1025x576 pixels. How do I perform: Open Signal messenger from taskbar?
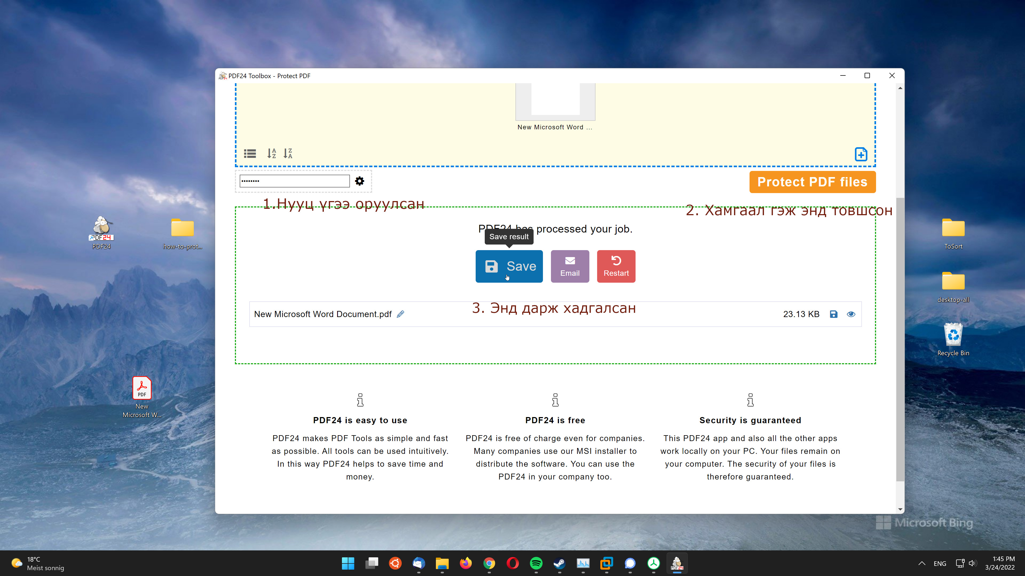point(630,563)
